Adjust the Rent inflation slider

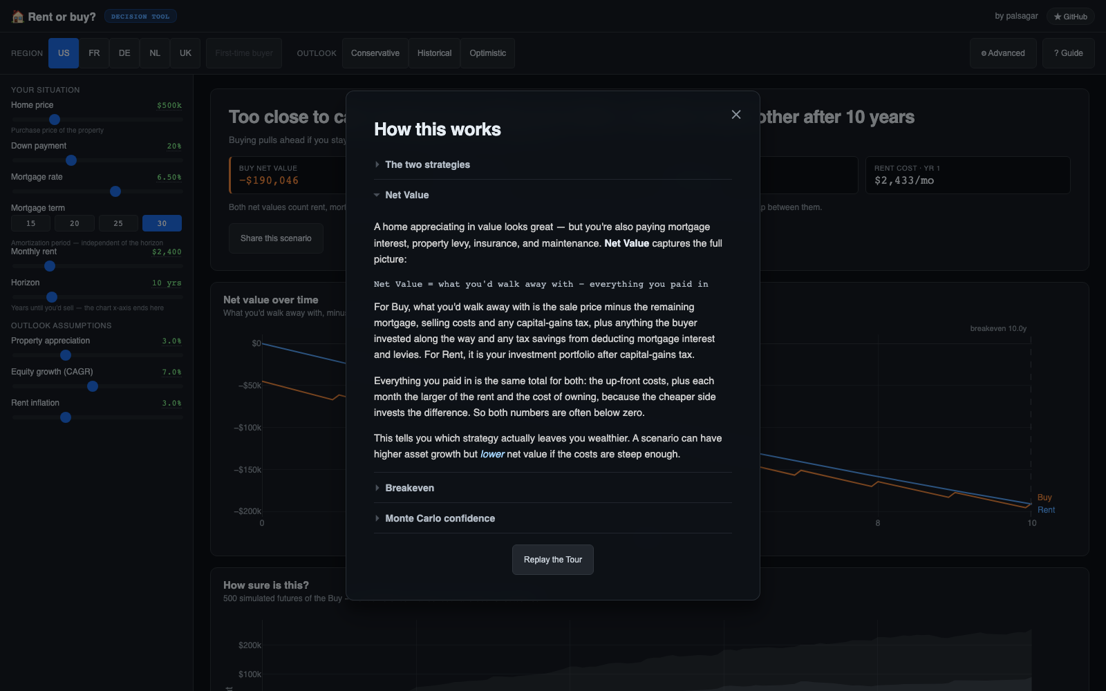click(97, 417)
